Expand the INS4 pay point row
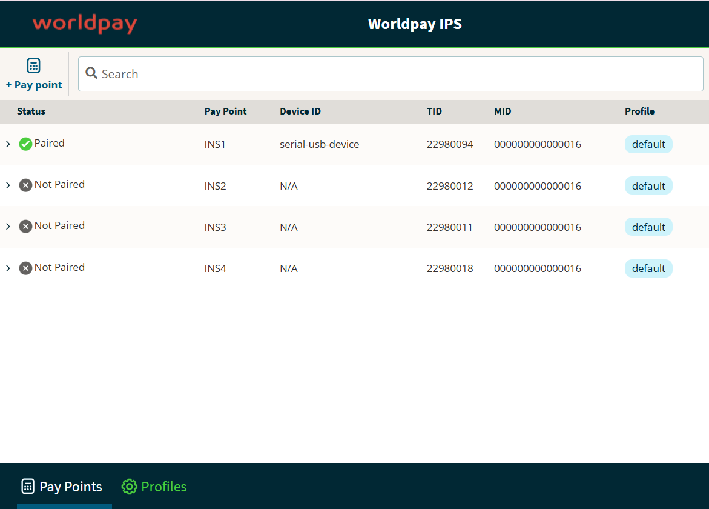 click(8, 268)
